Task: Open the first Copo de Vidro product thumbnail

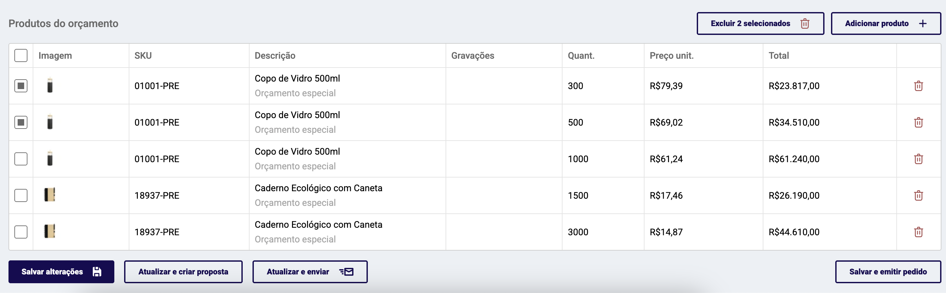Action: (x=50, y=85)
